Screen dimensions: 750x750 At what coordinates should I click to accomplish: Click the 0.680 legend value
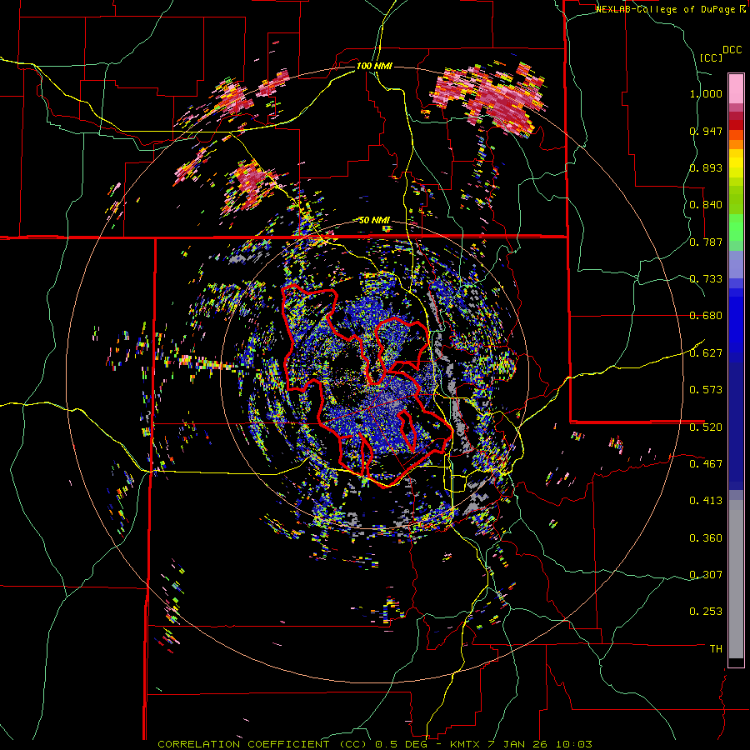click(x=706, y=316)
